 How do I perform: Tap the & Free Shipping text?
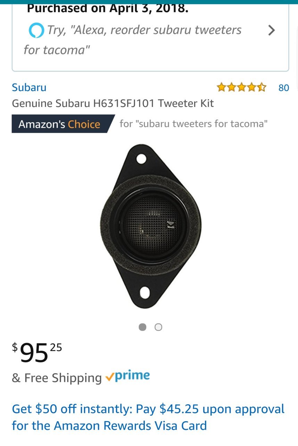click(57, 378)
